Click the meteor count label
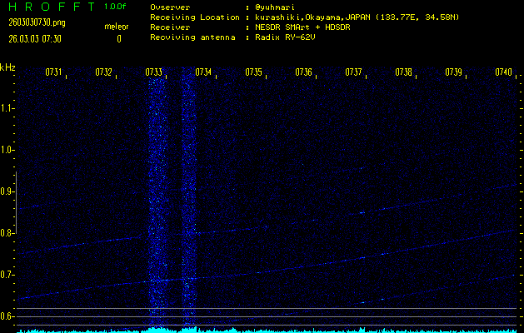 117,27
